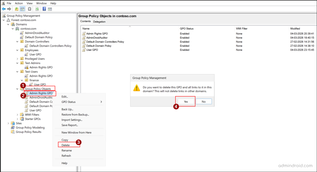Click the contoso.com domain icon in tree

click(x=17, y=29)
